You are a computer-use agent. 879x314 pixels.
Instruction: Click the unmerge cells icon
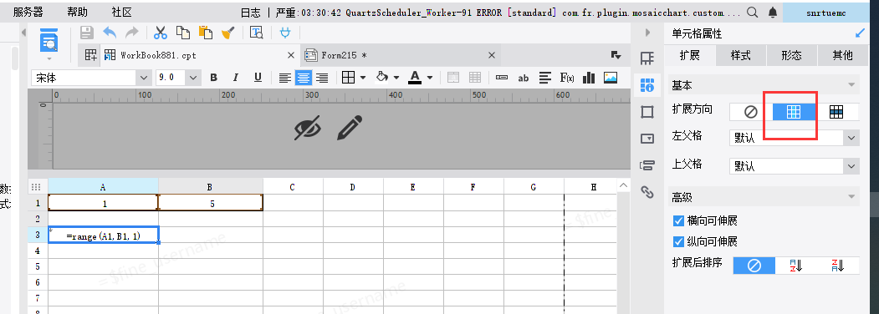pos(475,78)
